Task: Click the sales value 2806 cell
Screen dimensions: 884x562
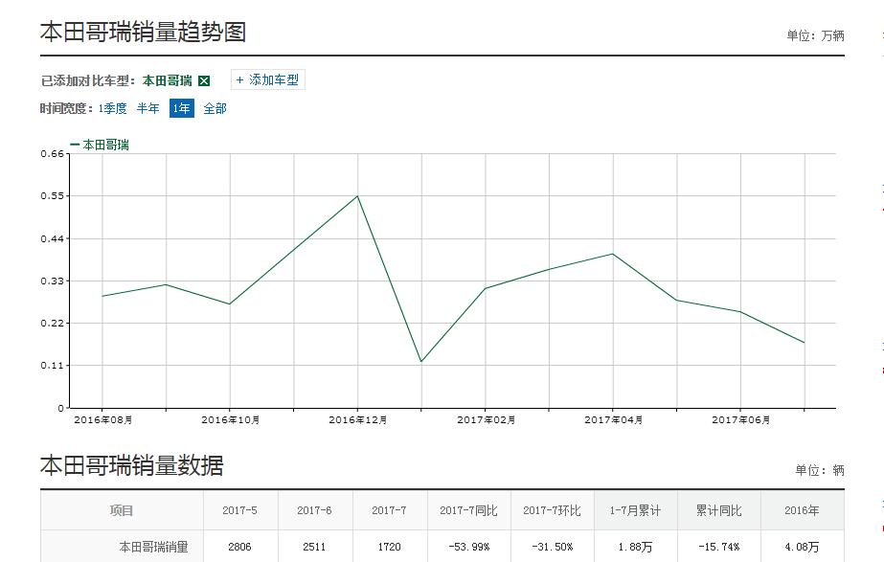Action: (237, 549)
